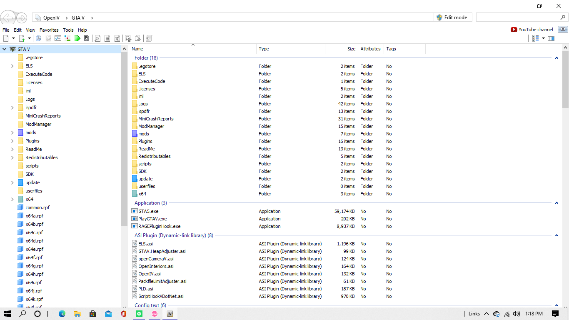Click the checklist window toolbar icon
Image resolution: width=569 pixels, height=320 pixels.
(x=58, y=38)
